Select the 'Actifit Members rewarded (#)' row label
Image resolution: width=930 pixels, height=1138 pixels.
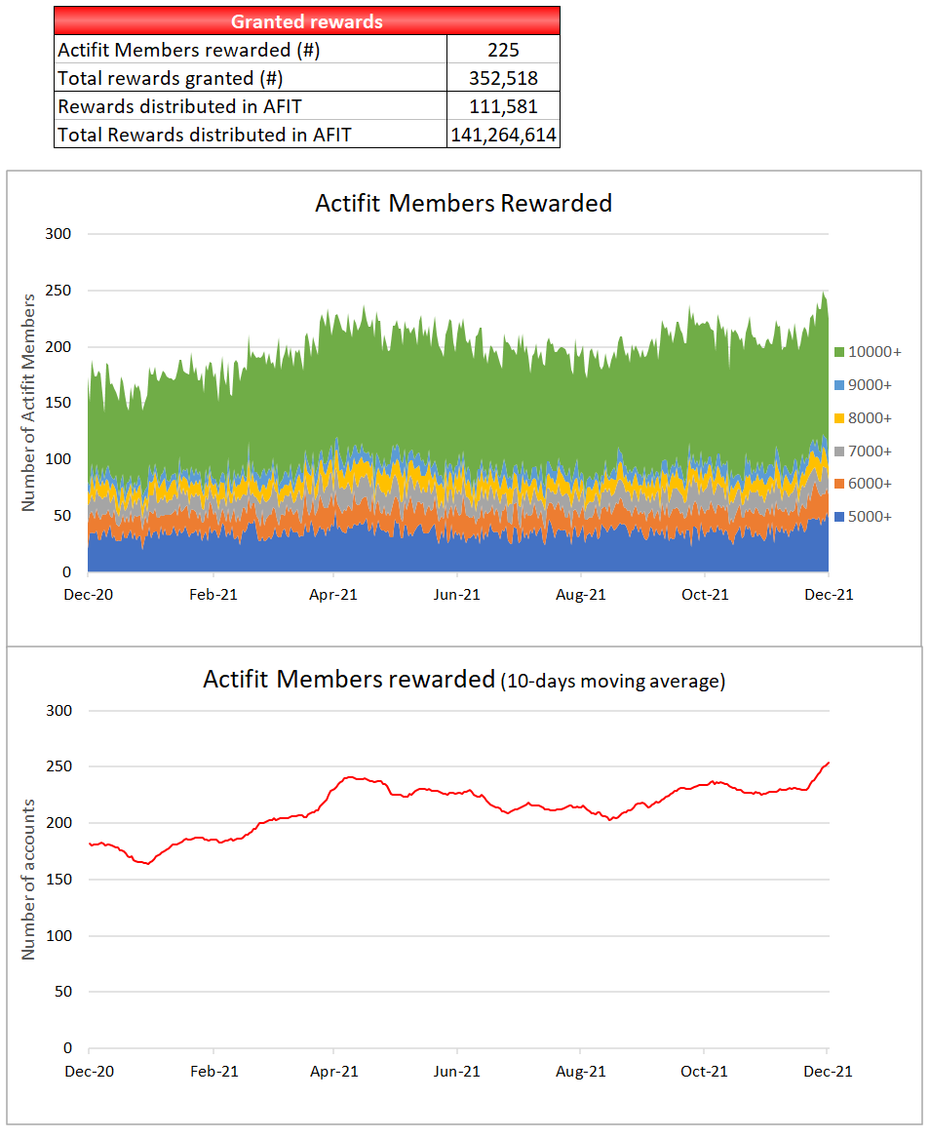pos(188,50)
